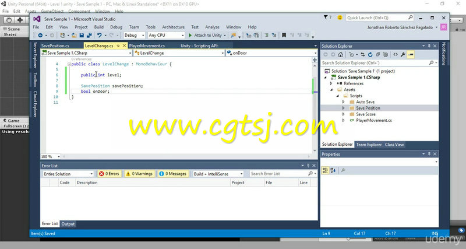The height and width of the screenshot is (249, 466).
Task: Open the Architecture menu
Action: coord(173,27)
